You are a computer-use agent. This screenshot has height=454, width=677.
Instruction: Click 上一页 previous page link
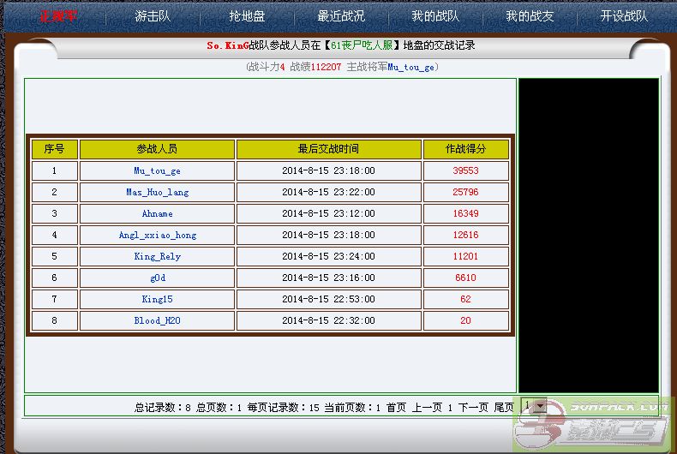point(427,408)
